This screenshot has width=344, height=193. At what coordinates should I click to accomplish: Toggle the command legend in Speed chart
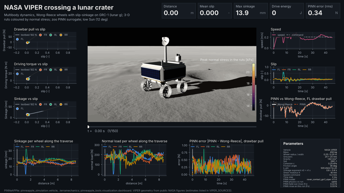pyautogui.click(x=295, y=35)
